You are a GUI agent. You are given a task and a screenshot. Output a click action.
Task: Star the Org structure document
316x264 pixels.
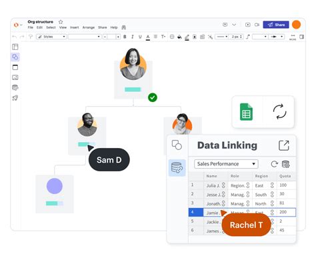[61, 22]
